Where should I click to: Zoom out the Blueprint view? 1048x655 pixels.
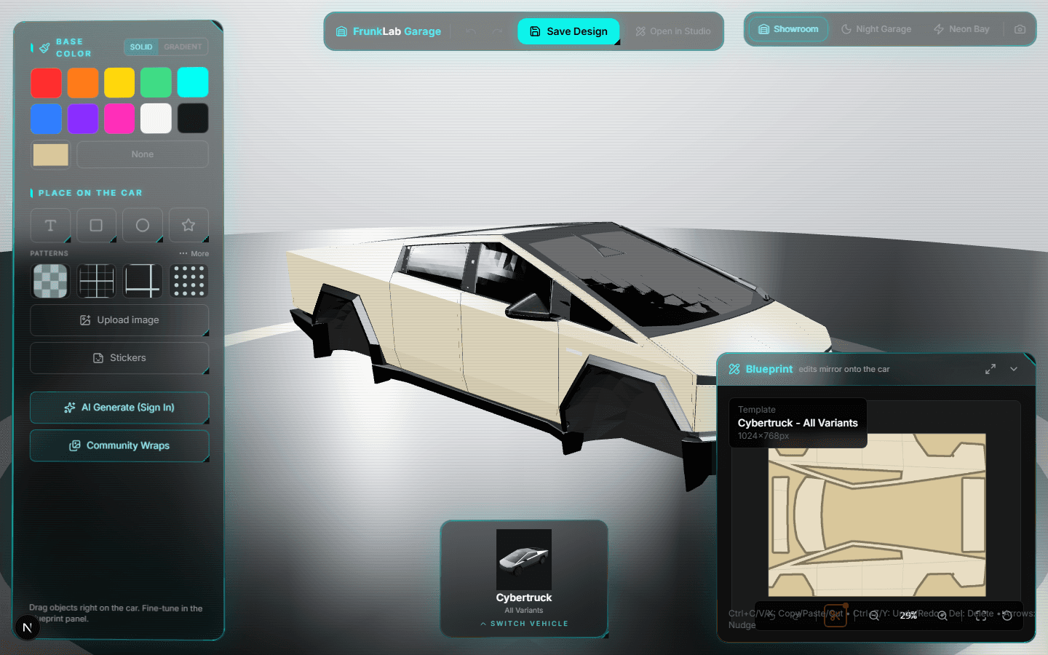[874, 616]
